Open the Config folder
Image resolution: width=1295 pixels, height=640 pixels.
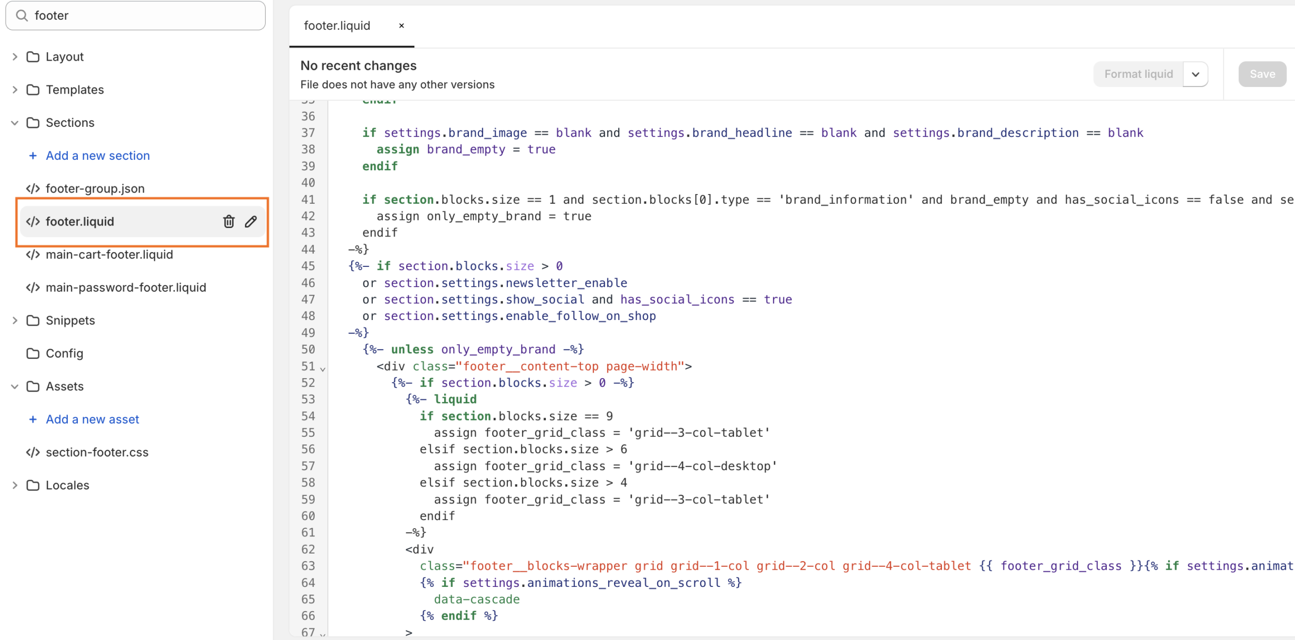[64, 353]
